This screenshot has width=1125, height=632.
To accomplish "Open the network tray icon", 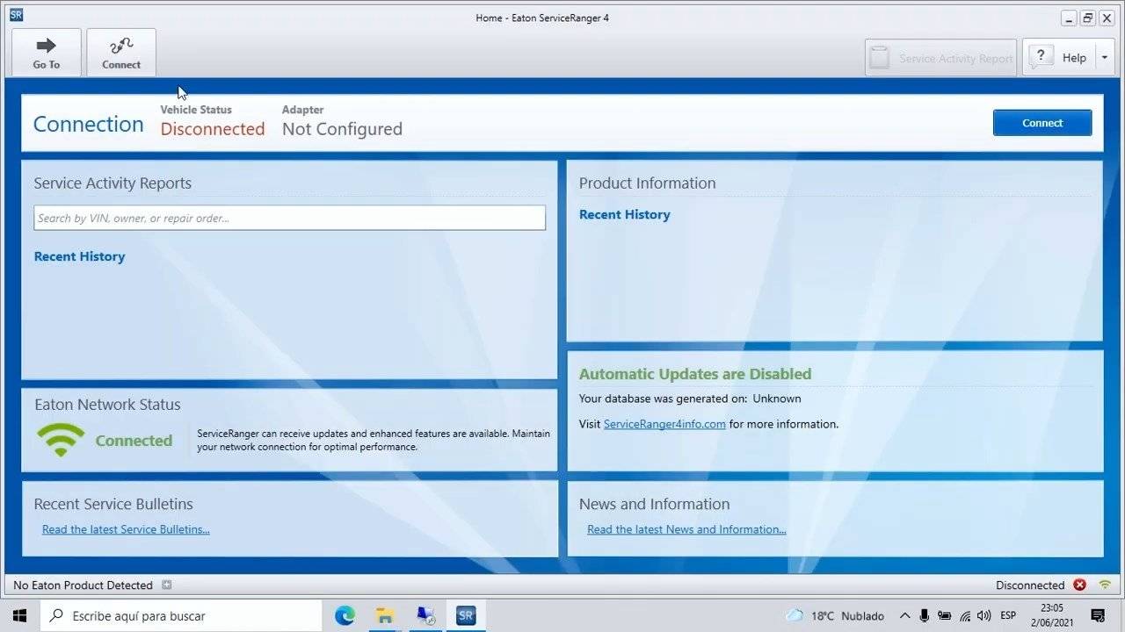I will 965,615.
